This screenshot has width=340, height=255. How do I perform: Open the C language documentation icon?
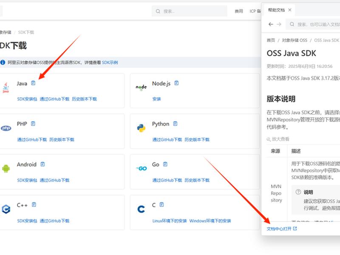pos(162,205)
